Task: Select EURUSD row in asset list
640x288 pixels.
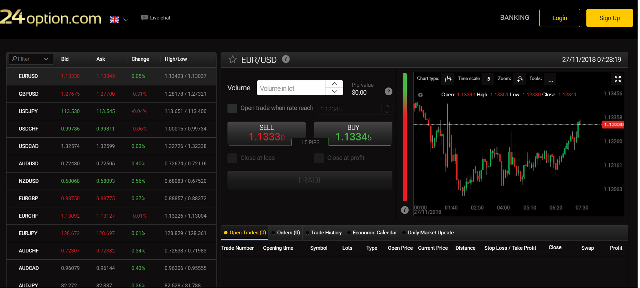Action: pyautogui.click(x=111, y=76)
